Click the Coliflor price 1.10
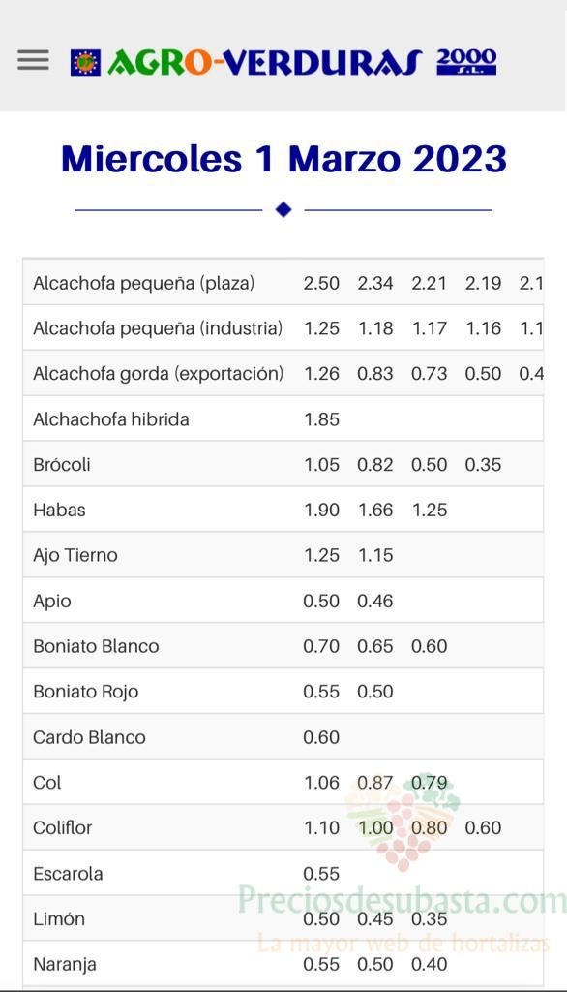Viewport: 567px width, 992px height. 322,827
